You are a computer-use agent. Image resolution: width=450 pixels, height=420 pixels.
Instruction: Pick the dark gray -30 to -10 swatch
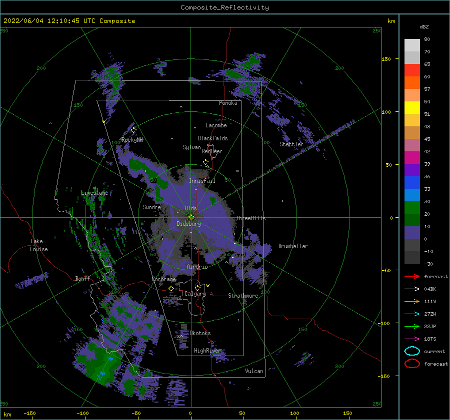click(412, 258)
